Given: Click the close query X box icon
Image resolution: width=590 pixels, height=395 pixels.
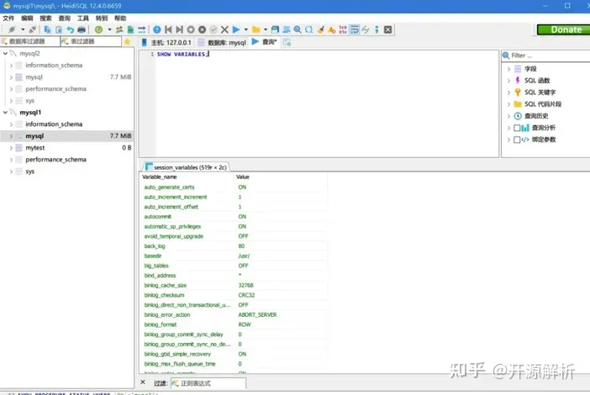Looking at the screenshot, I should (x=388, y=29).
